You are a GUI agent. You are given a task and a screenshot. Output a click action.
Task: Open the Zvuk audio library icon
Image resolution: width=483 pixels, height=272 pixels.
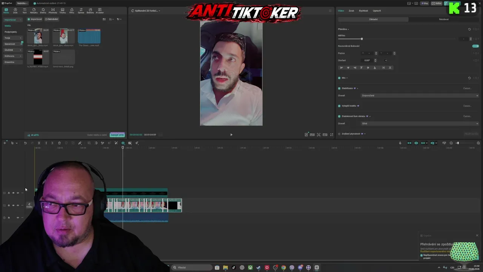click(15, 11)
